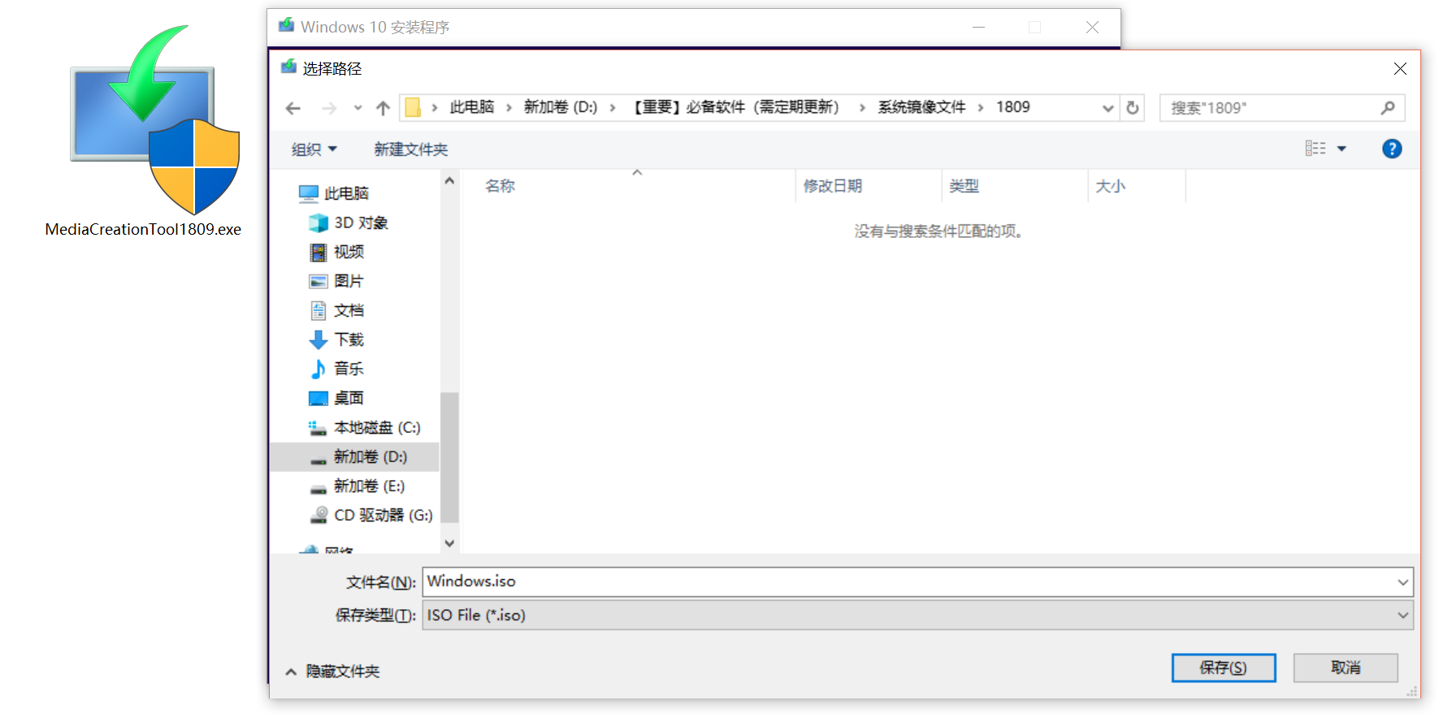Click 系统镜像文件 in the address path
The width and height of the screenshot is (1439, 722).
921,107
